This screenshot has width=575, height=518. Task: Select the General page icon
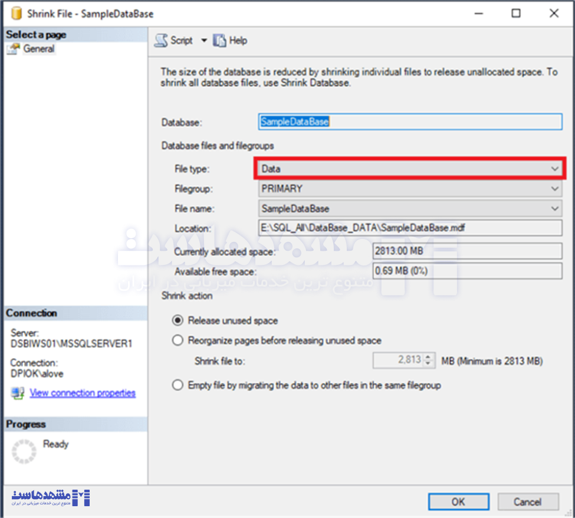(x=13, y=50)
